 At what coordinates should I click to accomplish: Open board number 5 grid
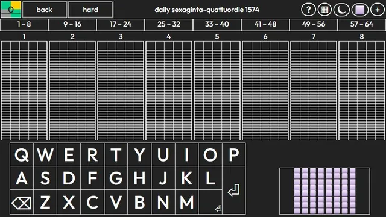pos(217,90)
